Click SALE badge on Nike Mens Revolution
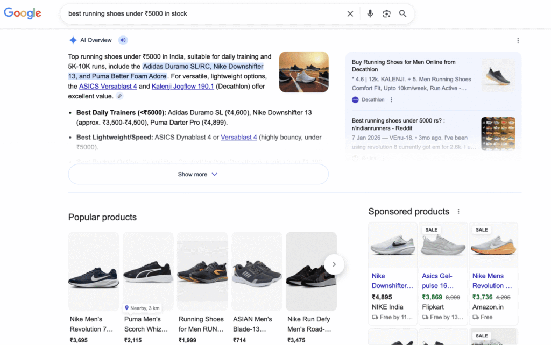Viewport: 551px width, 345px height. [x=482, y=230]
